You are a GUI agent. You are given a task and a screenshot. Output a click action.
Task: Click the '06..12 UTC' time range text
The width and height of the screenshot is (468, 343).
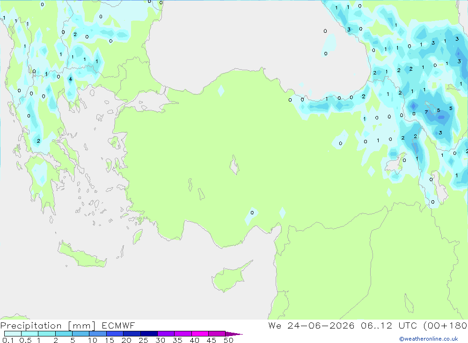388,325
